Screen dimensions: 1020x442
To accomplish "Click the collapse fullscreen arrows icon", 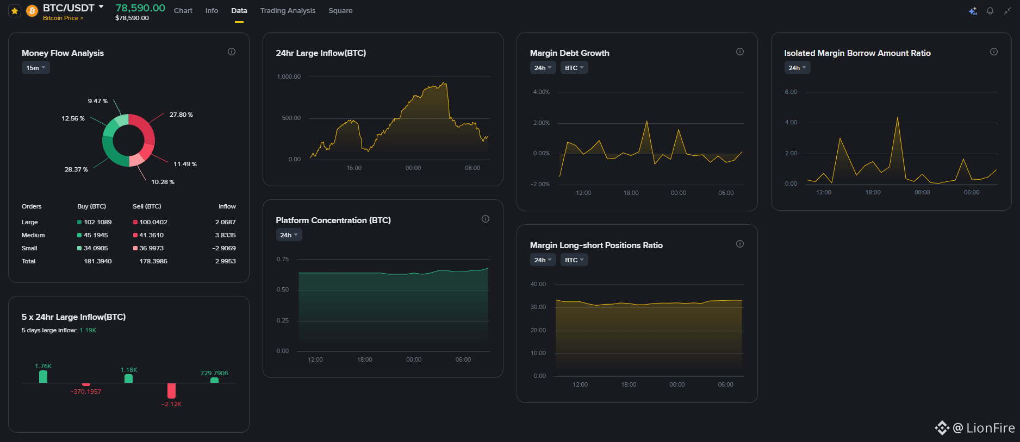I will coord(1007,11).
